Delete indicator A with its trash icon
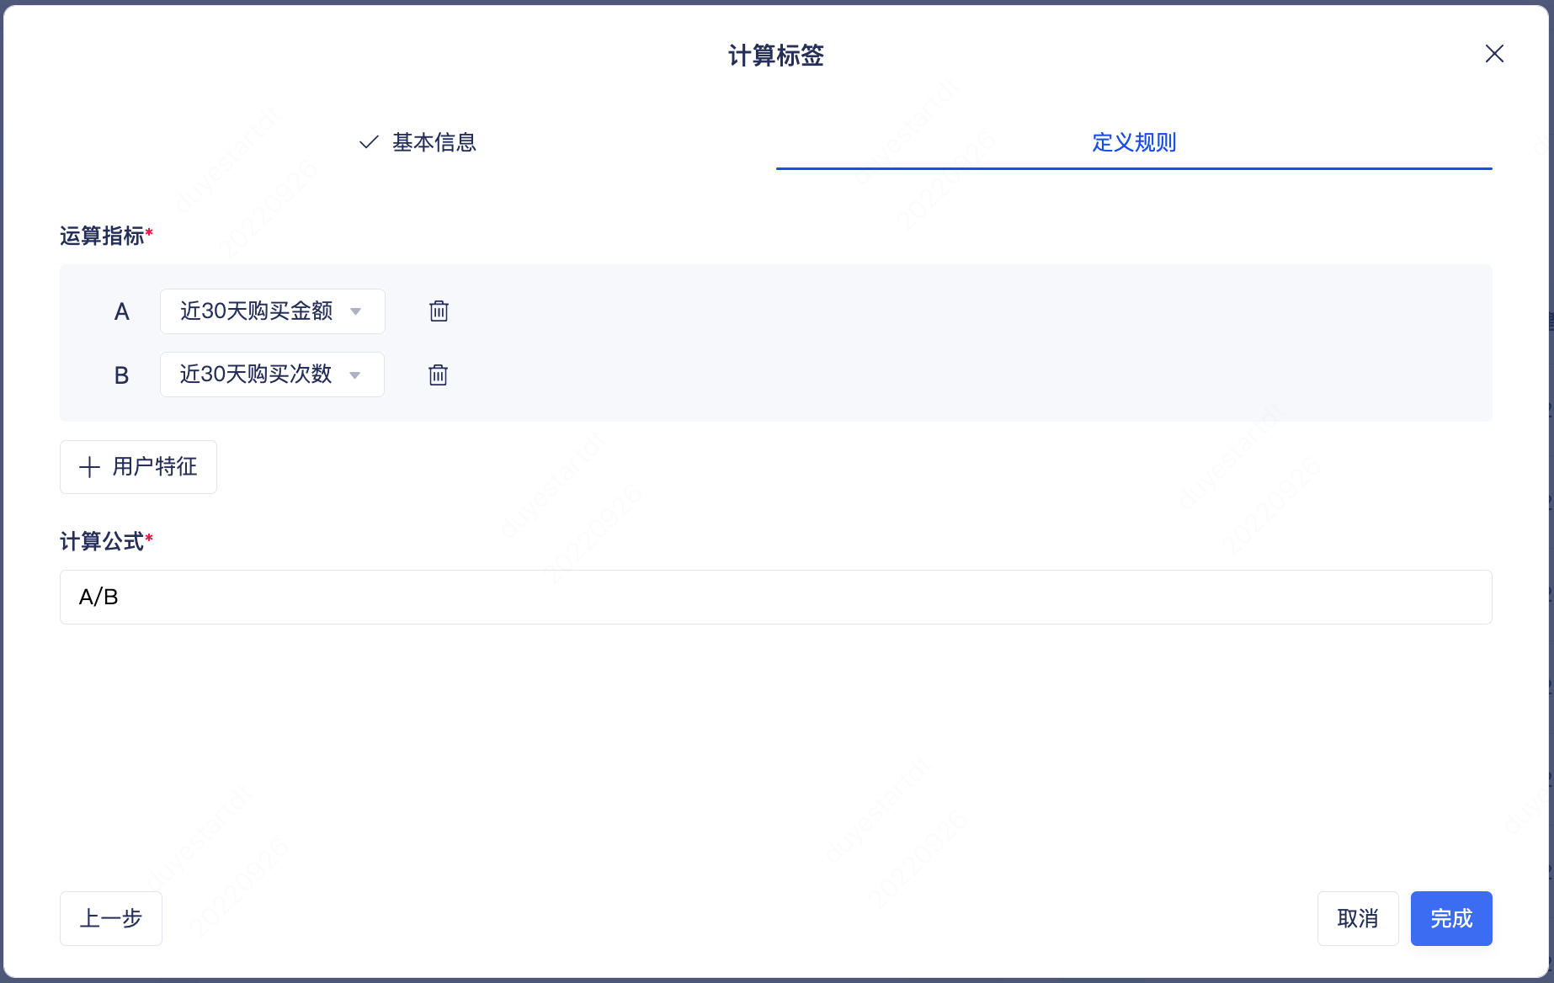Image resolution: width=1554 pixels, height=983 pixels. (x=439, y=311)
